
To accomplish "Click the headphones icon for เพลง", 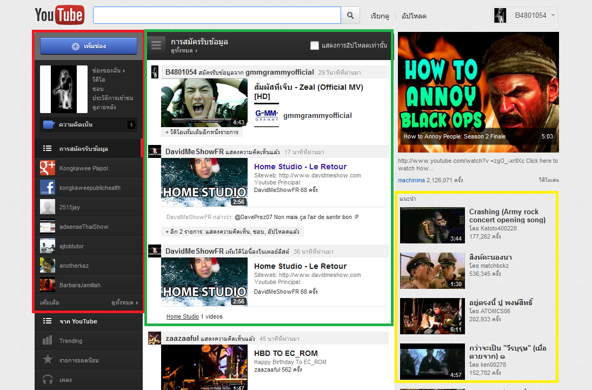I will pos(48,379).
